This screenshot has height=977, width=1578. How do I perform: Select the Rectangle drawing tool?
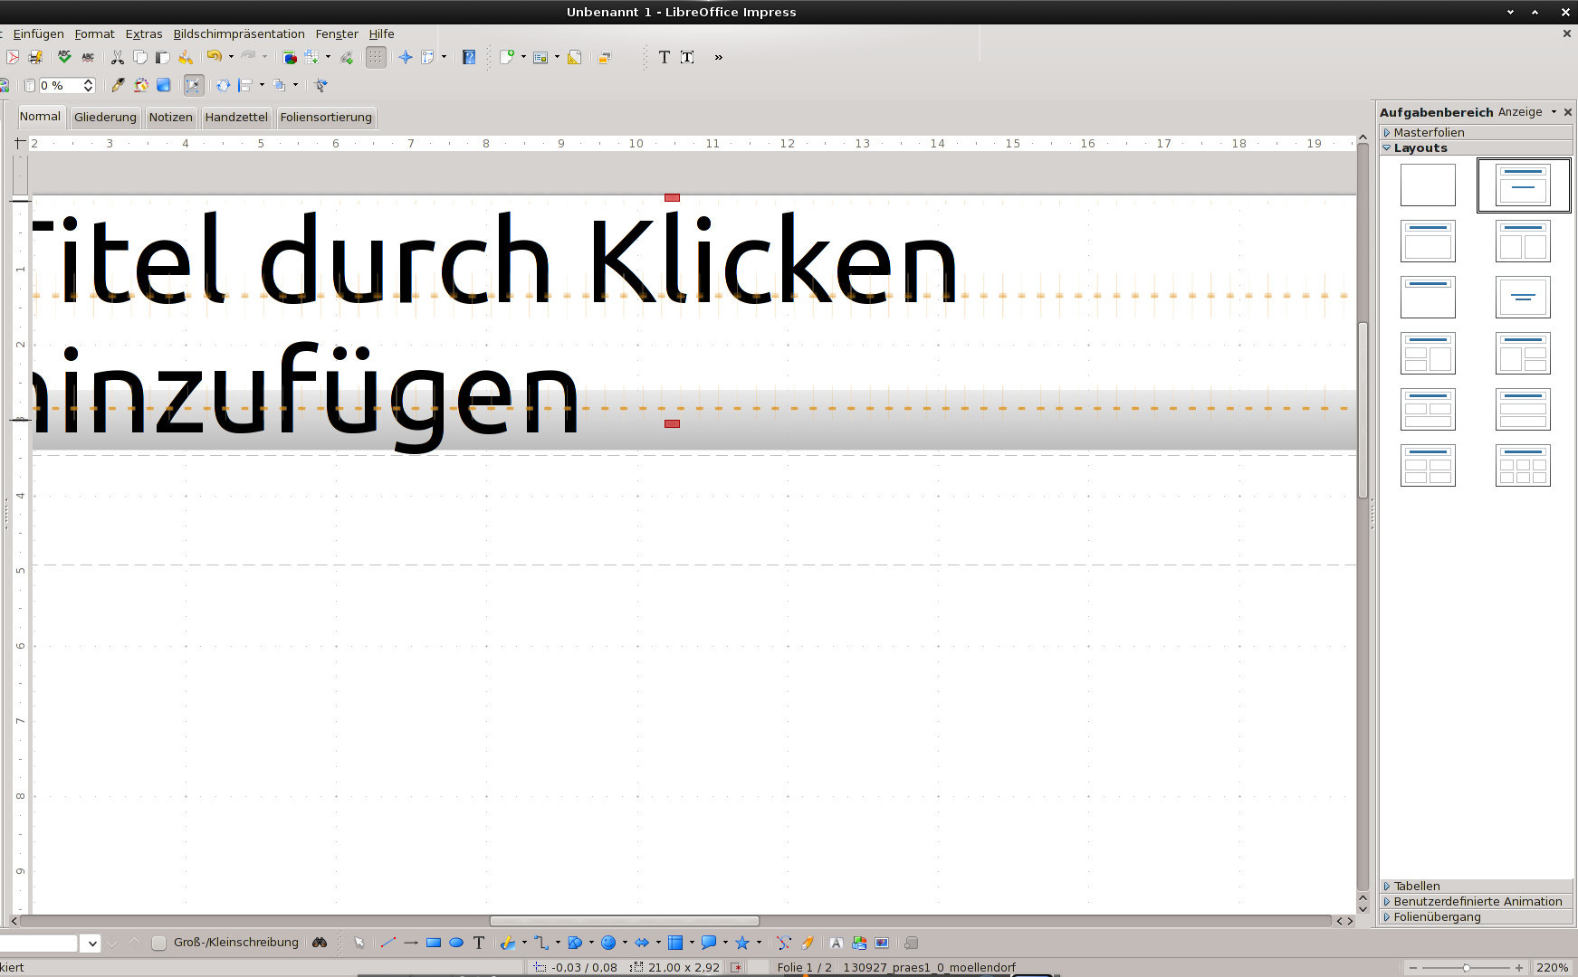434,943
